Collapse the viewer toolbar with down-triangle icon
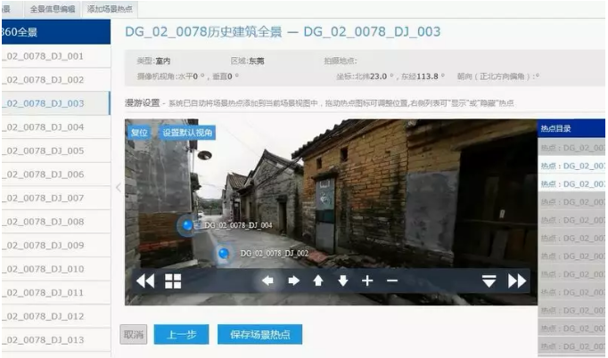The width and height of the screenshot is (608, 358). tap(489, 281)
